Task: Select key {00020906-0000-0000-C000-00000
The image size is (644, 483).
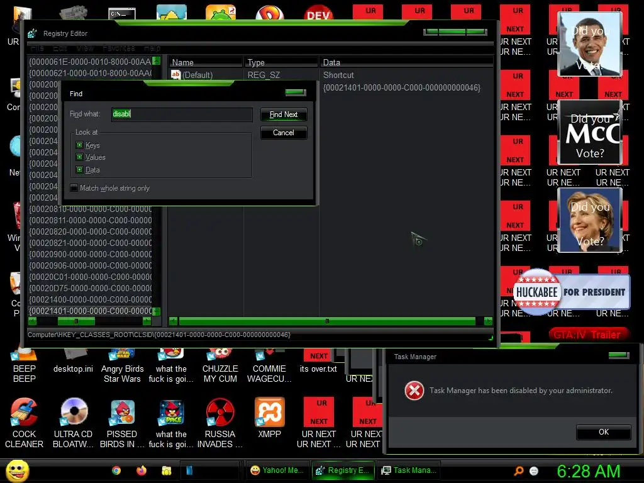Action: [90, 265]
